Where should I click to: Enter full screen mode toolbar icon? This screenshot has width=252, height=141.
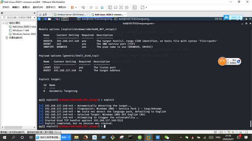point(121,7)
